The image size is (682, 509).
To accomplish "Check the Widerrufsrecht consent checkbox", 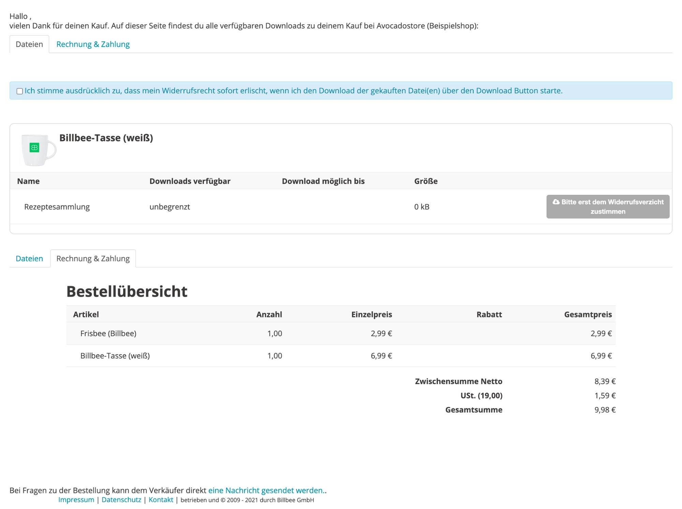I will pos(20,91).
